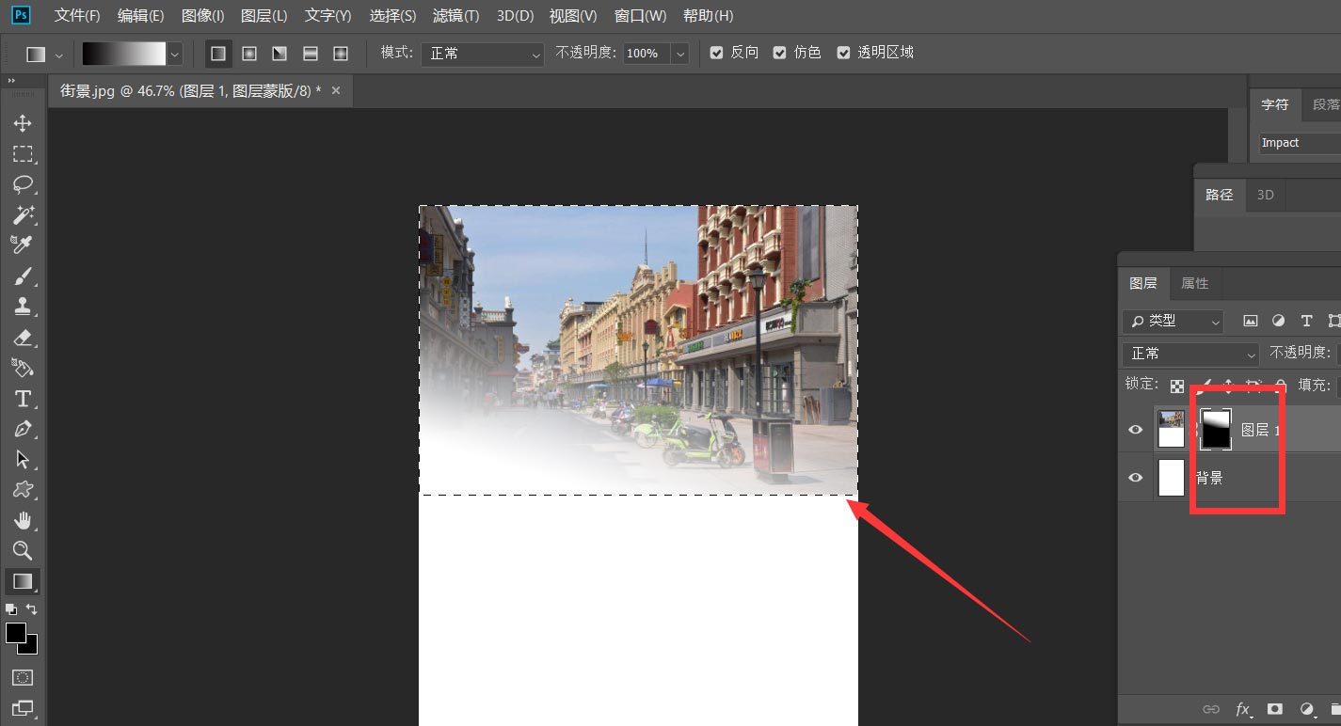This screenshot has height=726, width=1341.
Task: Select the Rectangular Marquee tool
Action: point(23,153)
